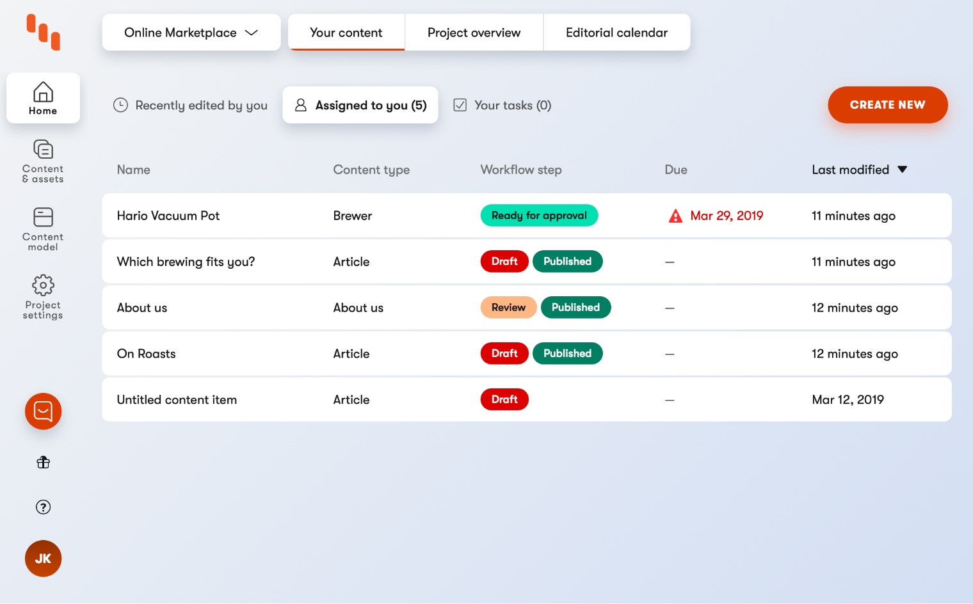Screen dimensions: 973x604
Task: Open the Home sidebar icon
Action: [x=43, y=97]
